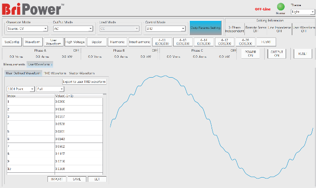
Task: Select the value cell 0.0691
Action: tap(79, 132)
